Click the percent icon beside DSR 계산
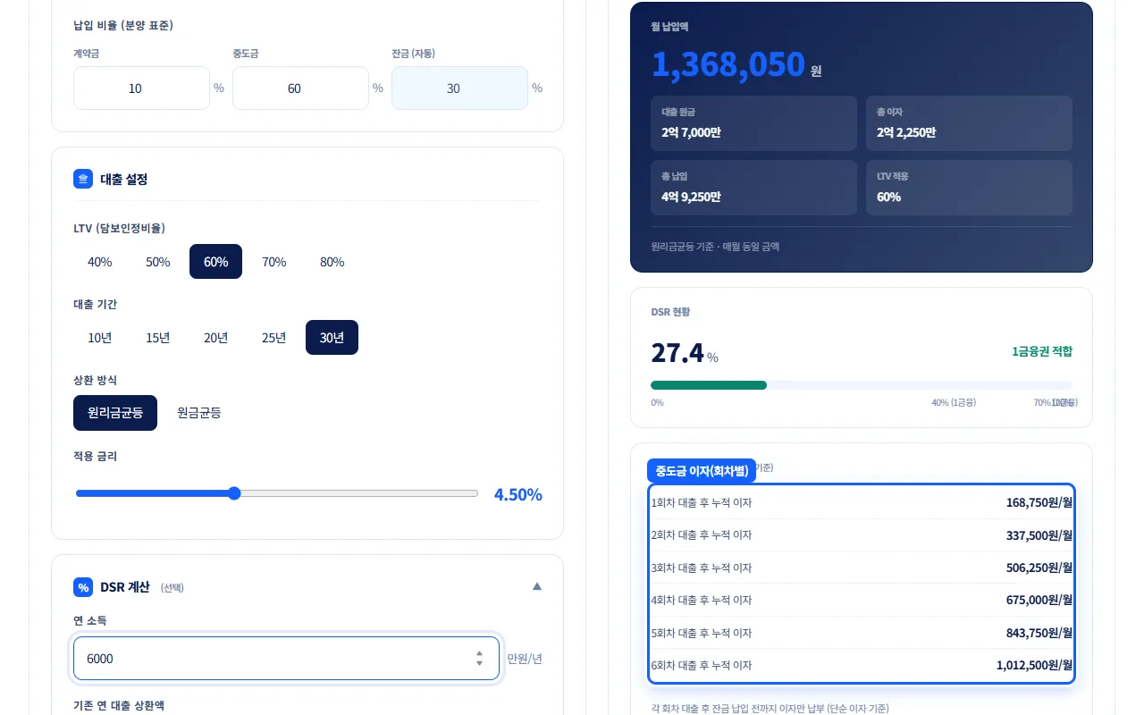 83,587
